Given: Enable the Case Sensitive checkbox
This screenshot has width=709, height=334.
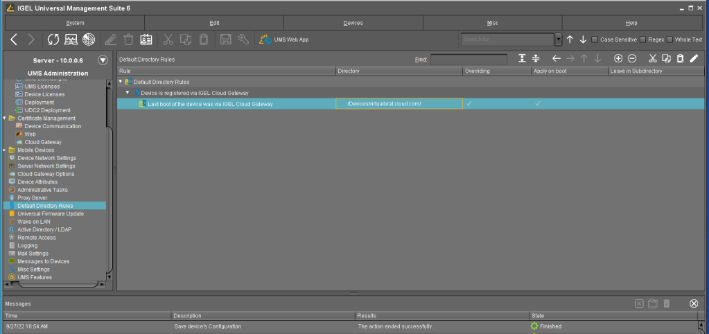Looking at the screenshot, I should tap(595, 39).
